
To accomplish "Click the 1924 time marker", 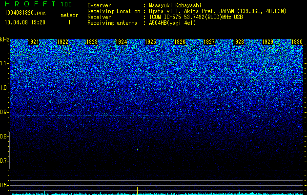I will [x=121, y=42].
